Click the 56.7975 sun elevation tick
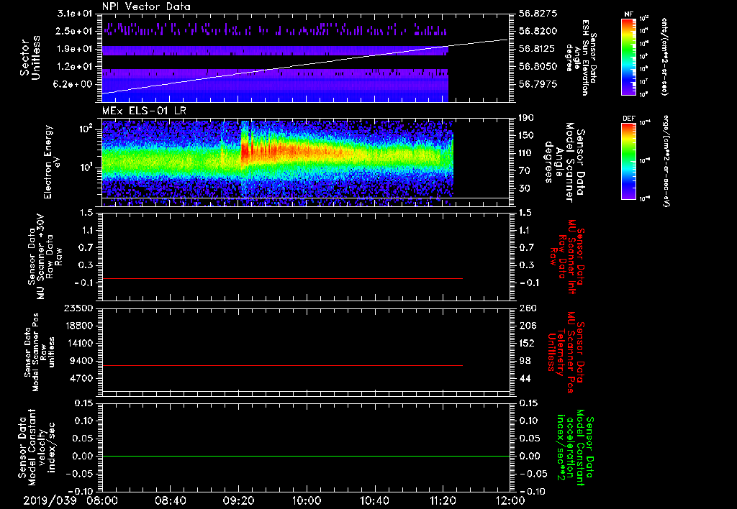 point(538,84)
